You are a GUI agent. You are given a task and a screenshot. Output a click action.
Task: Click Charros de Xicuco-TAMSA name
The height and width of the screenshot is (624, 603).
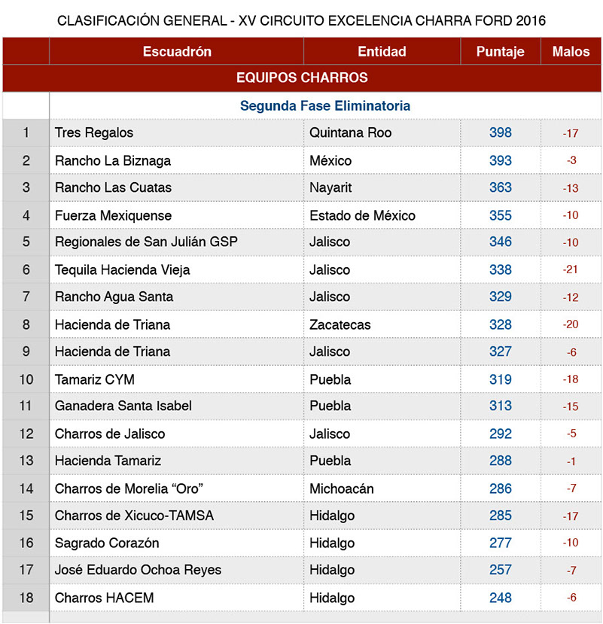tap(134, 516)
